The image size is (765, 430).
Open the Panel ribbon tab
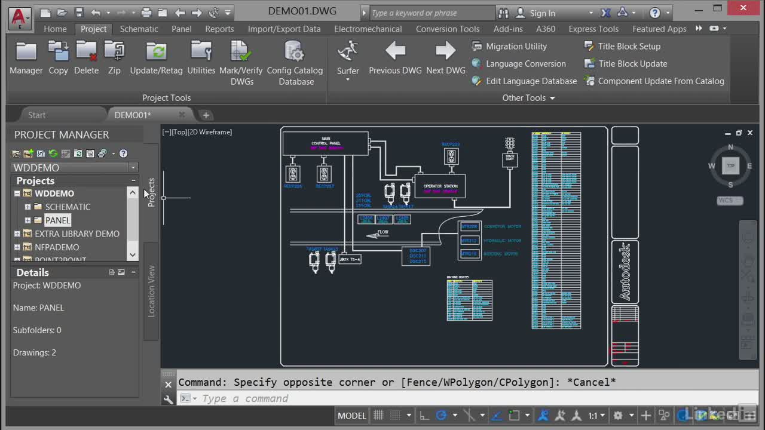click(182, 29)
